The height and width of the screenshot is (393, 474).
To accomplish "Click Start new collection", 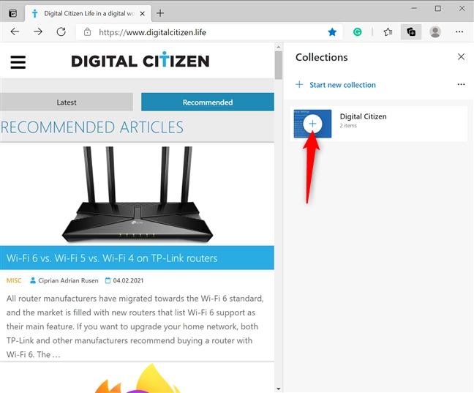I will 336,85.
